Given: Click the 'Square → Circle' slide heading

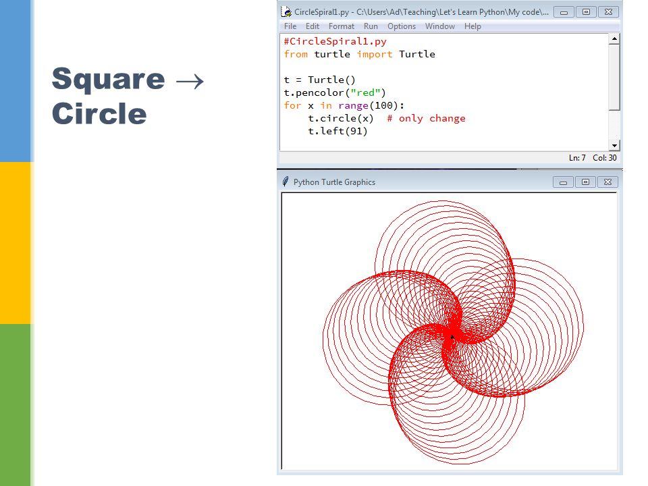Looking at the screenshot, I should click(128, 95).
